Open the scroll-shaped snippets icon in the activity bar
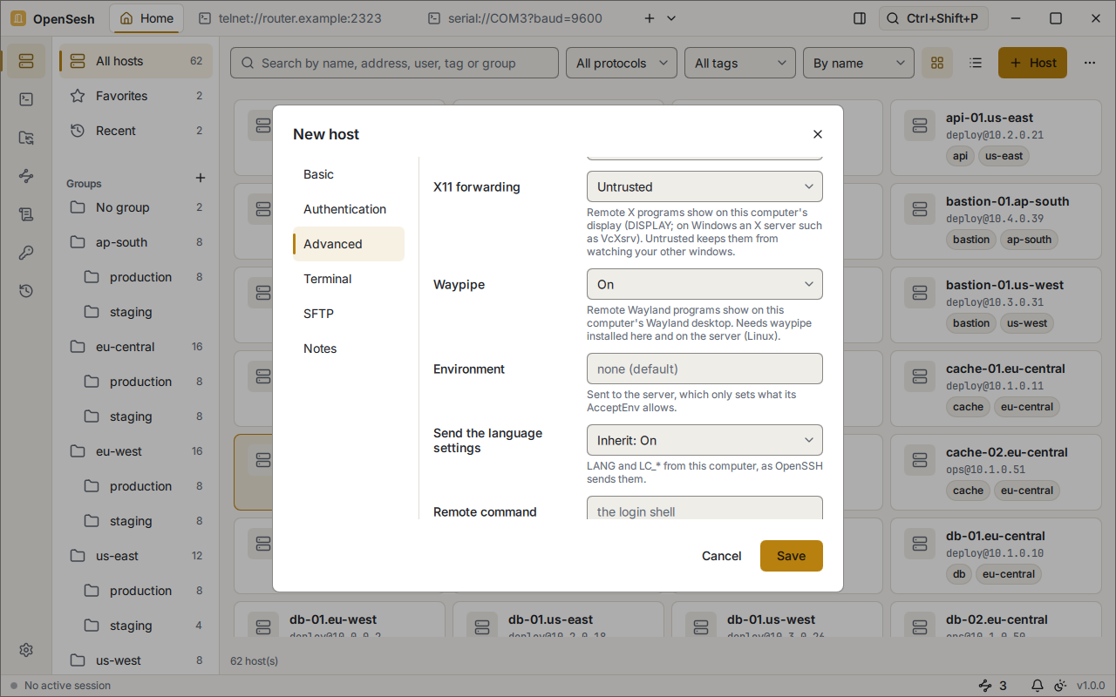 click(25, 214)
